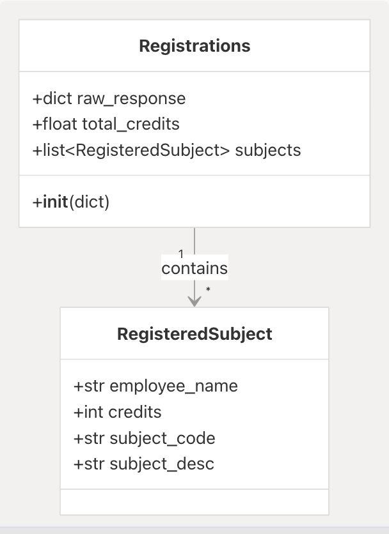
Task: Select the total_credits attribute name
Action: pos(131,124)
